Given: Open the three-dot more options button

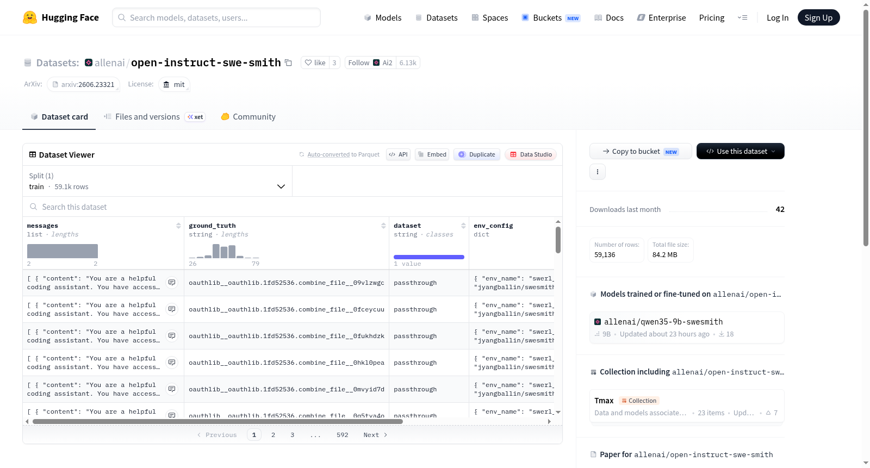Looking at the screenshot, I should [598, 172].
